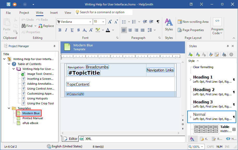The width and height of the screenshot is (238, 150).
Task: Apply underline formatting
Action: click(72, 30)
